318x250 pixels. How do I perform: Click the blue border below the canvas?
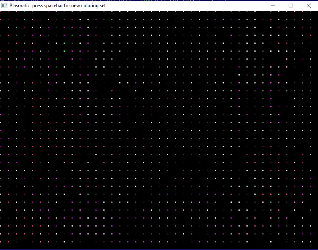[159, 249]
